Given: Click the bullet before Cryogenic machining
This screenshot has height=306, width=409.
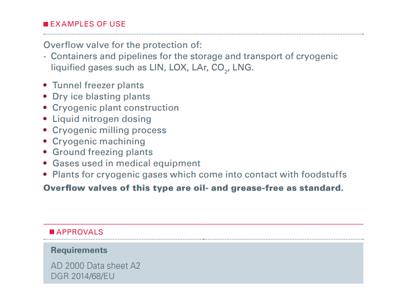Looking at the screenshot, I should pos(46,142).
